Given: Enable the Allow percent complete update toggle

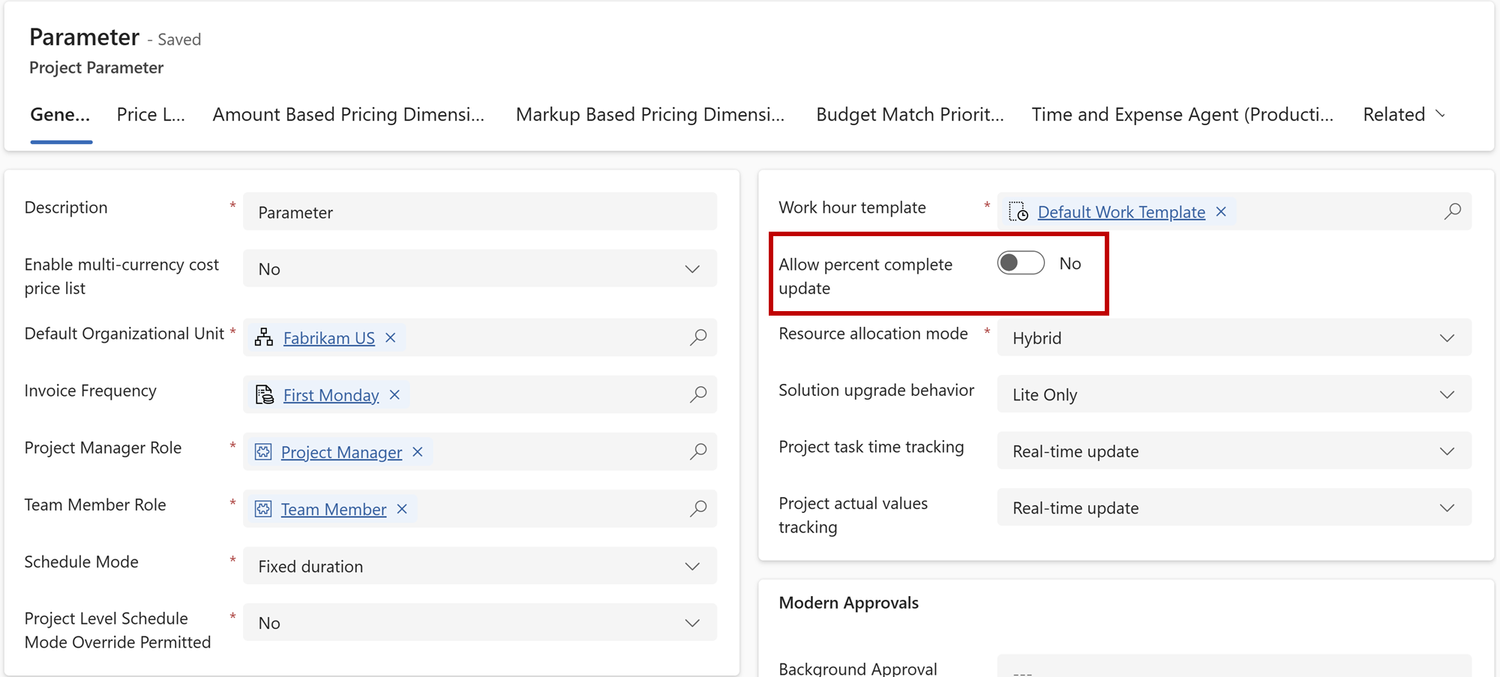Looking at the screenshot, I should pos(1020,263).
